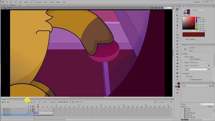Click the rainbow hue slider bar
215x121 pixels.
197,23
